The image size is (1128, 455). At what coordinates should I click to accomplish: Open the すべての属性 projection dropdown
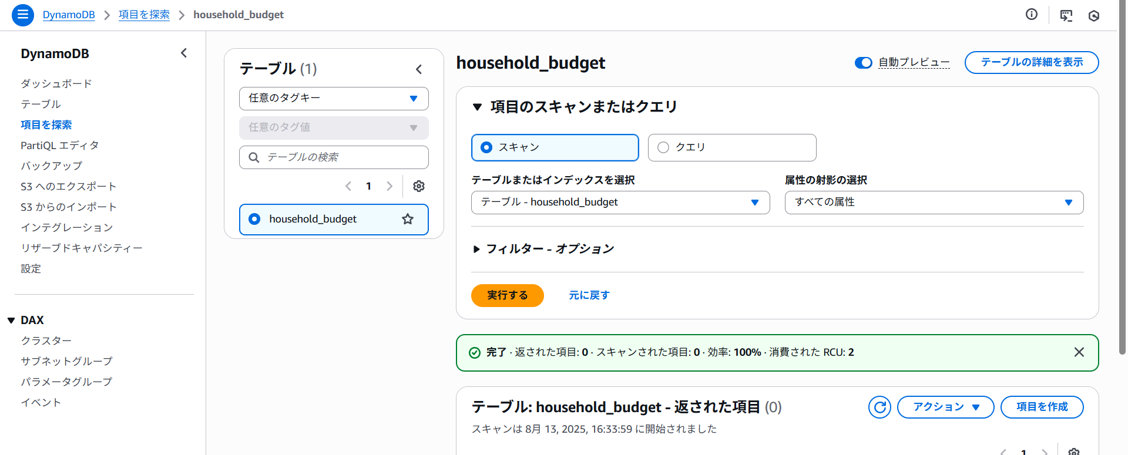coord(934,203)
